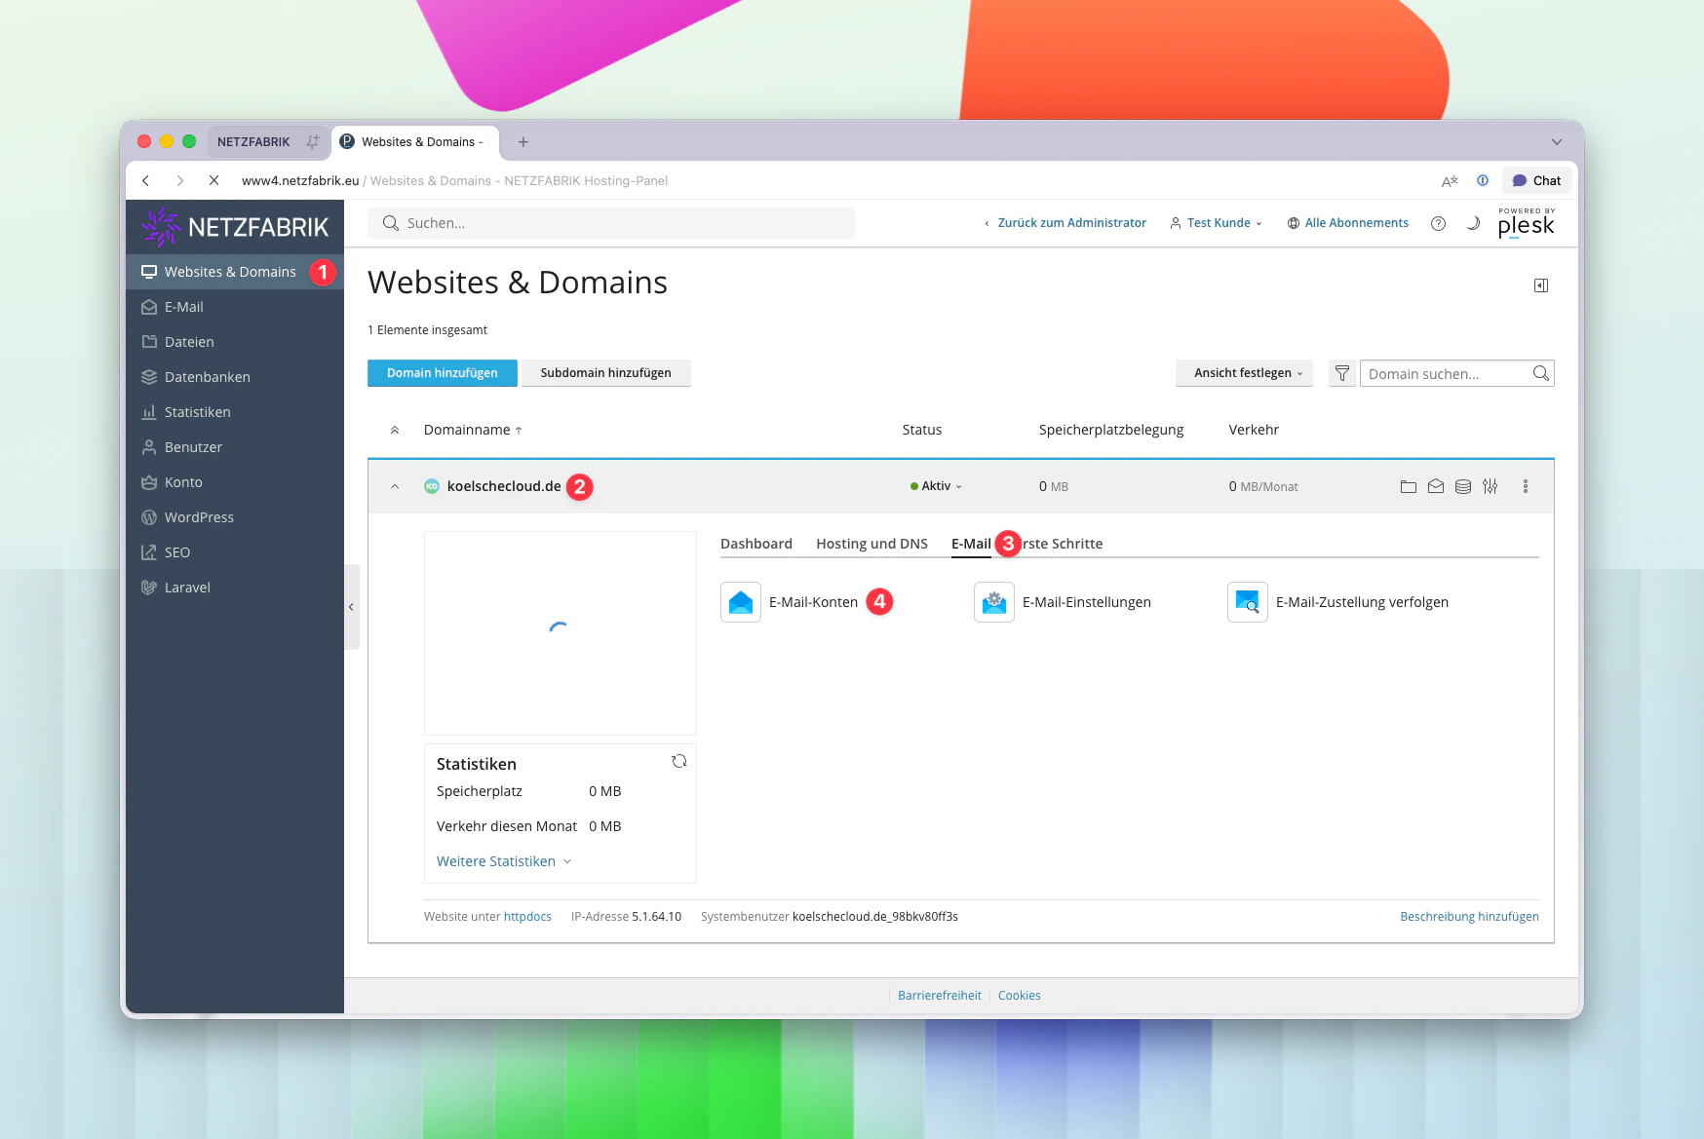The image size is (1704, 1139).
Task: Open hosting settings sliders icon for the domain
Action: [1491, 486]
